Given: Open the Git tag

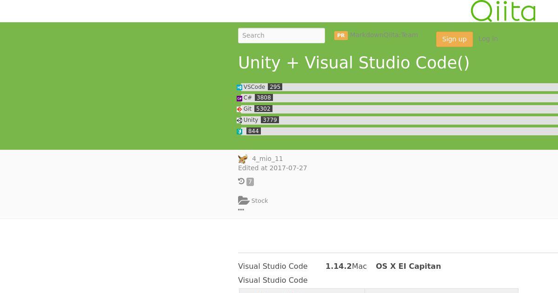Looking at the screenshot, I should 247,109.
